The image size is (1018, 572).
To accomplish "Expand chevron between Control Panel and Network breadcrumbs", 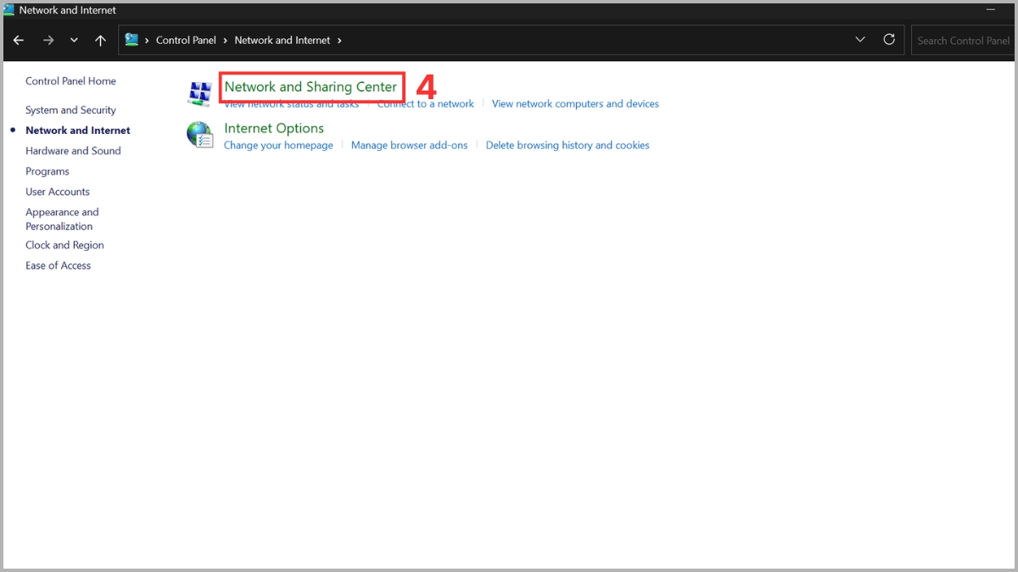I will coord(225,40).
